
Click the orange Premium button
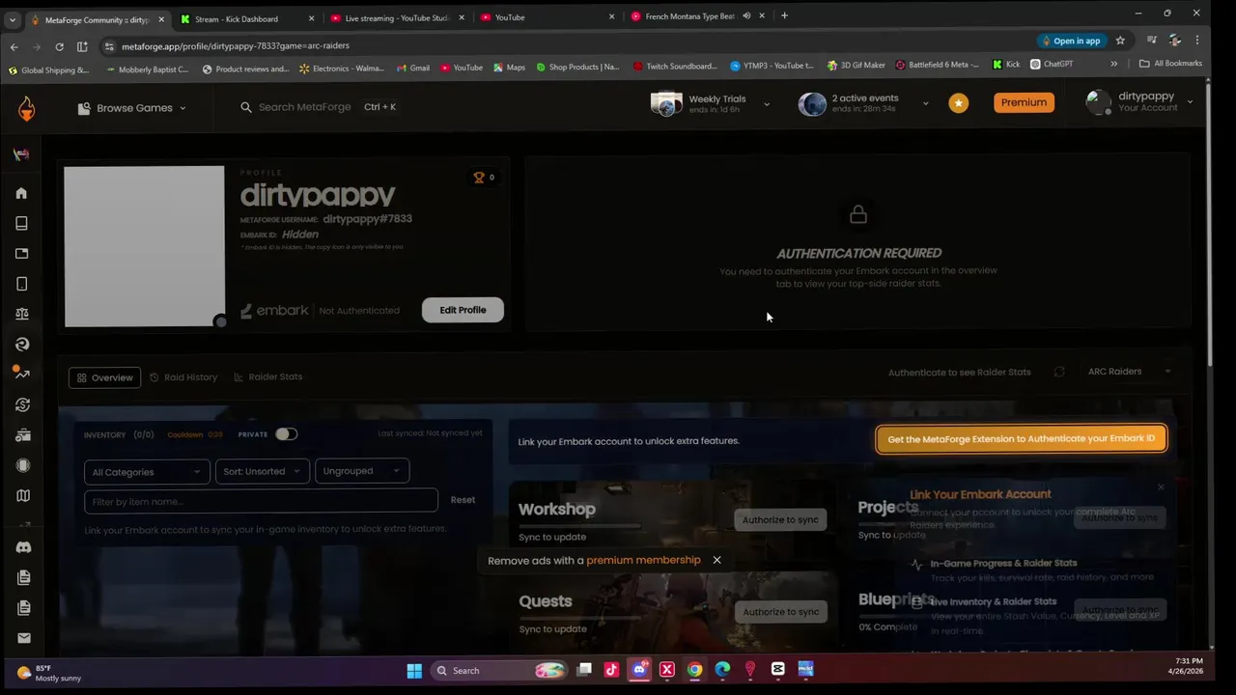(1024, 102)
